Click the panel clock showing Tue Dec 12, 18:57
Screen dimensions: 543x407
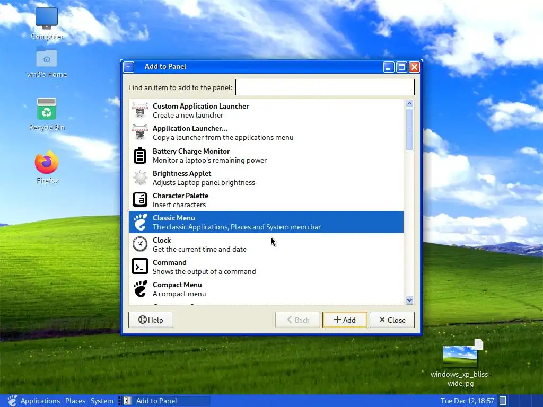tap(467, 401)
